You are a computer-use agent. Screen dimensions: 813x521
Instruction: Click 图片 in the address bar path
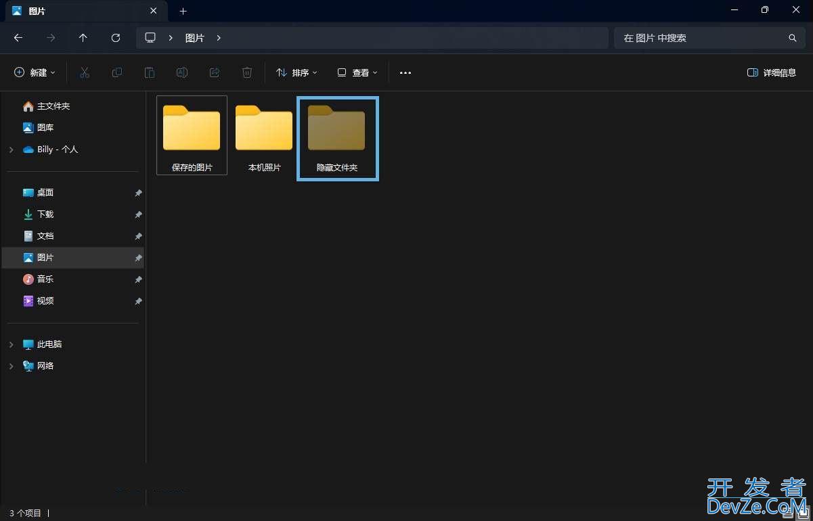tap(195, 38)
